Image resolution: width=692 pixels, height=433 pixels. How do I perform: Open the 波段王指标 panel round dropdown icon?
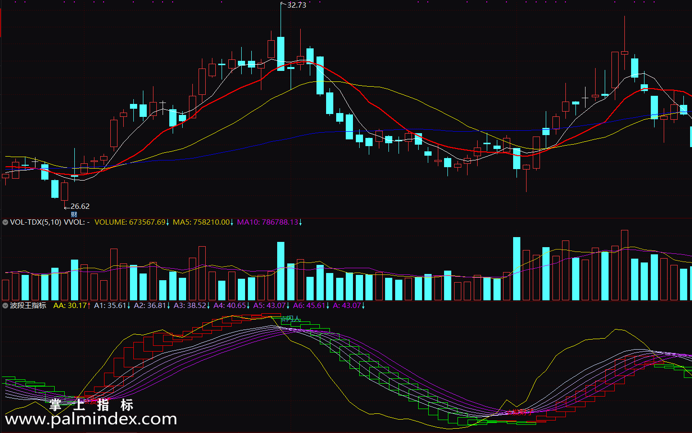pos(5,306)
